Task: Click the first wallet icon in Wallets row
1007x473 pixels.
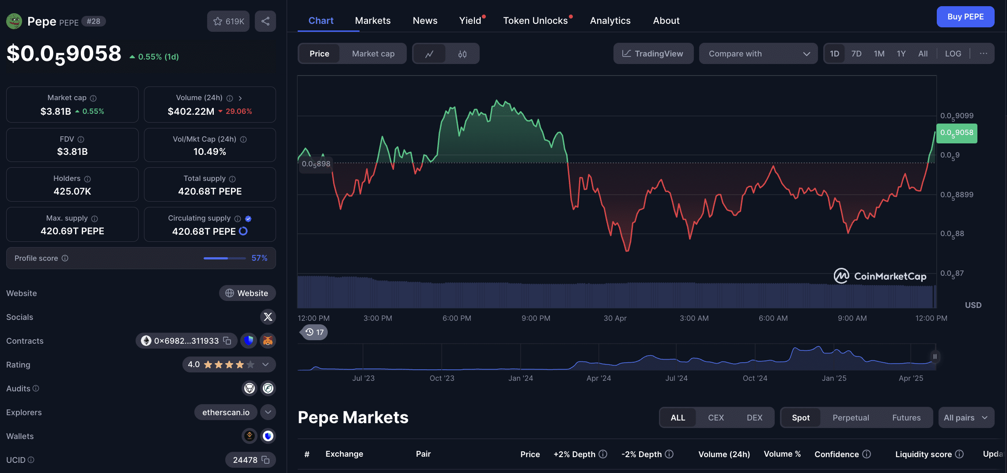Action: [x=250, y=436]
